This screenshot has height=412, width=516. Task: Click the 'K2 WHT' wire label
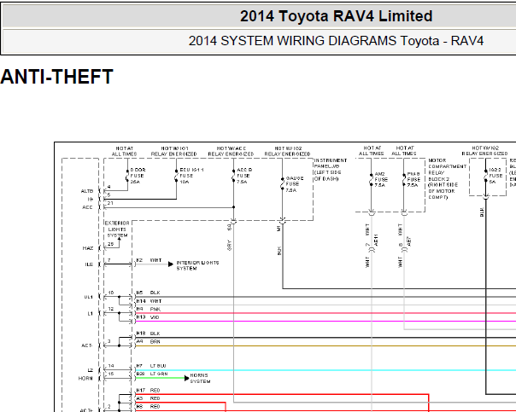[x=149, y=260]
